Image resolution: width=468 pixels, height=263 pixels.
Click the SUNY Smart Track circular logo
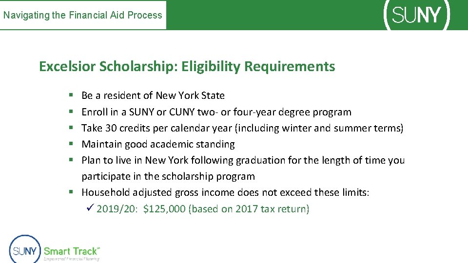[x=24, y=250]
